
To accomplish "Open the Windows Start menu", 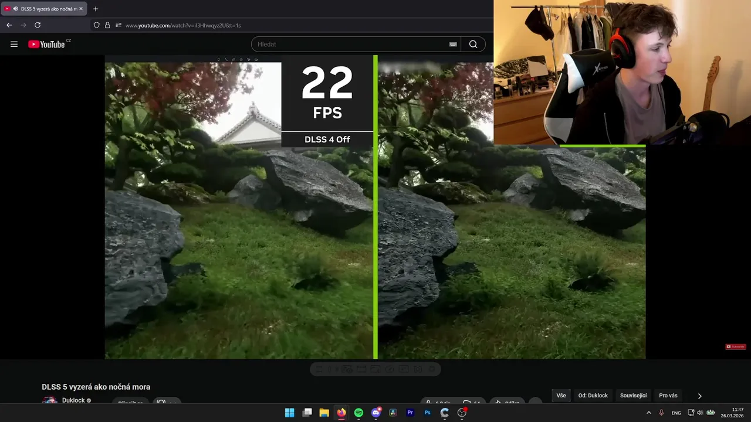I will (289, 413).
